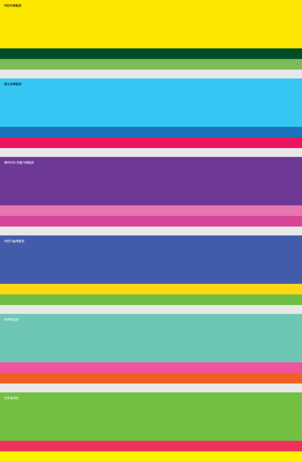Pick the green stripe above 미래직업관 section
This screenshot has width=302, height=462.
click(151, 300)
